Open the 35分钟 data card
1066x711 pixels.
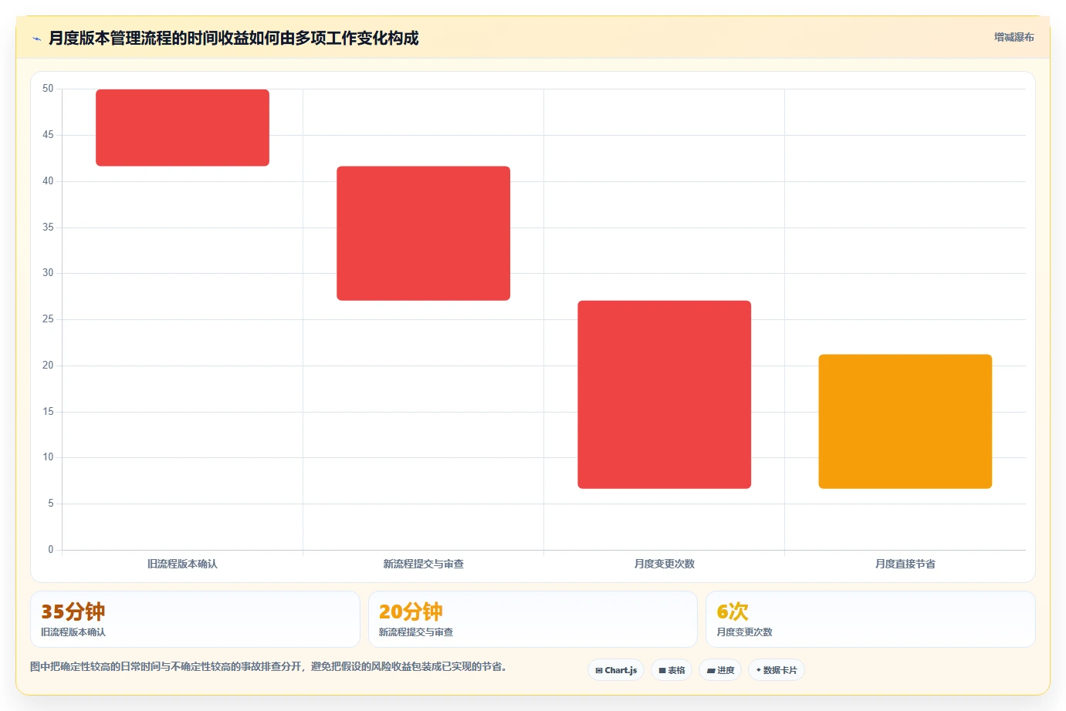click(195, 619)
